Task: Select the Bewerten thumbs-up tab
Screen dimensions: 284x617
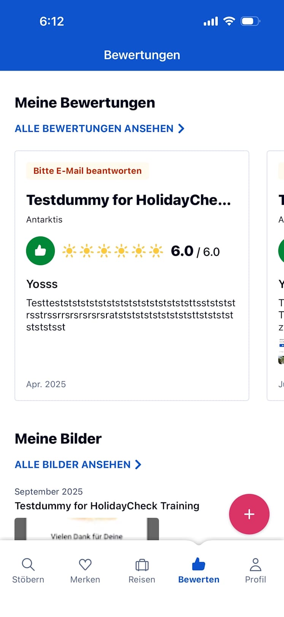Action: point(198,570)
